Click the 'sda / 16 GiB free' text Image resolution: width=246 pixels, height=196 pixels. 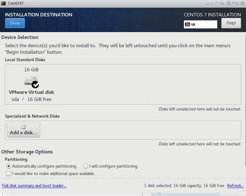pos(32,99)
